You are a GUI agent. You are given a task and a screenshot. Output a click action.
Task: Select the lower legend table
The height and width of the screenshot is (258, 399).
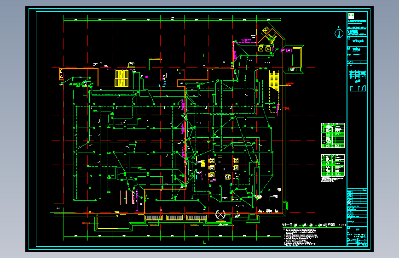click(333, 166)
